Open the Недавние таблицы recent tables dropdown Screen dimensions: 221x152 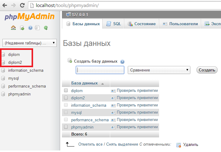coord(30,43)
